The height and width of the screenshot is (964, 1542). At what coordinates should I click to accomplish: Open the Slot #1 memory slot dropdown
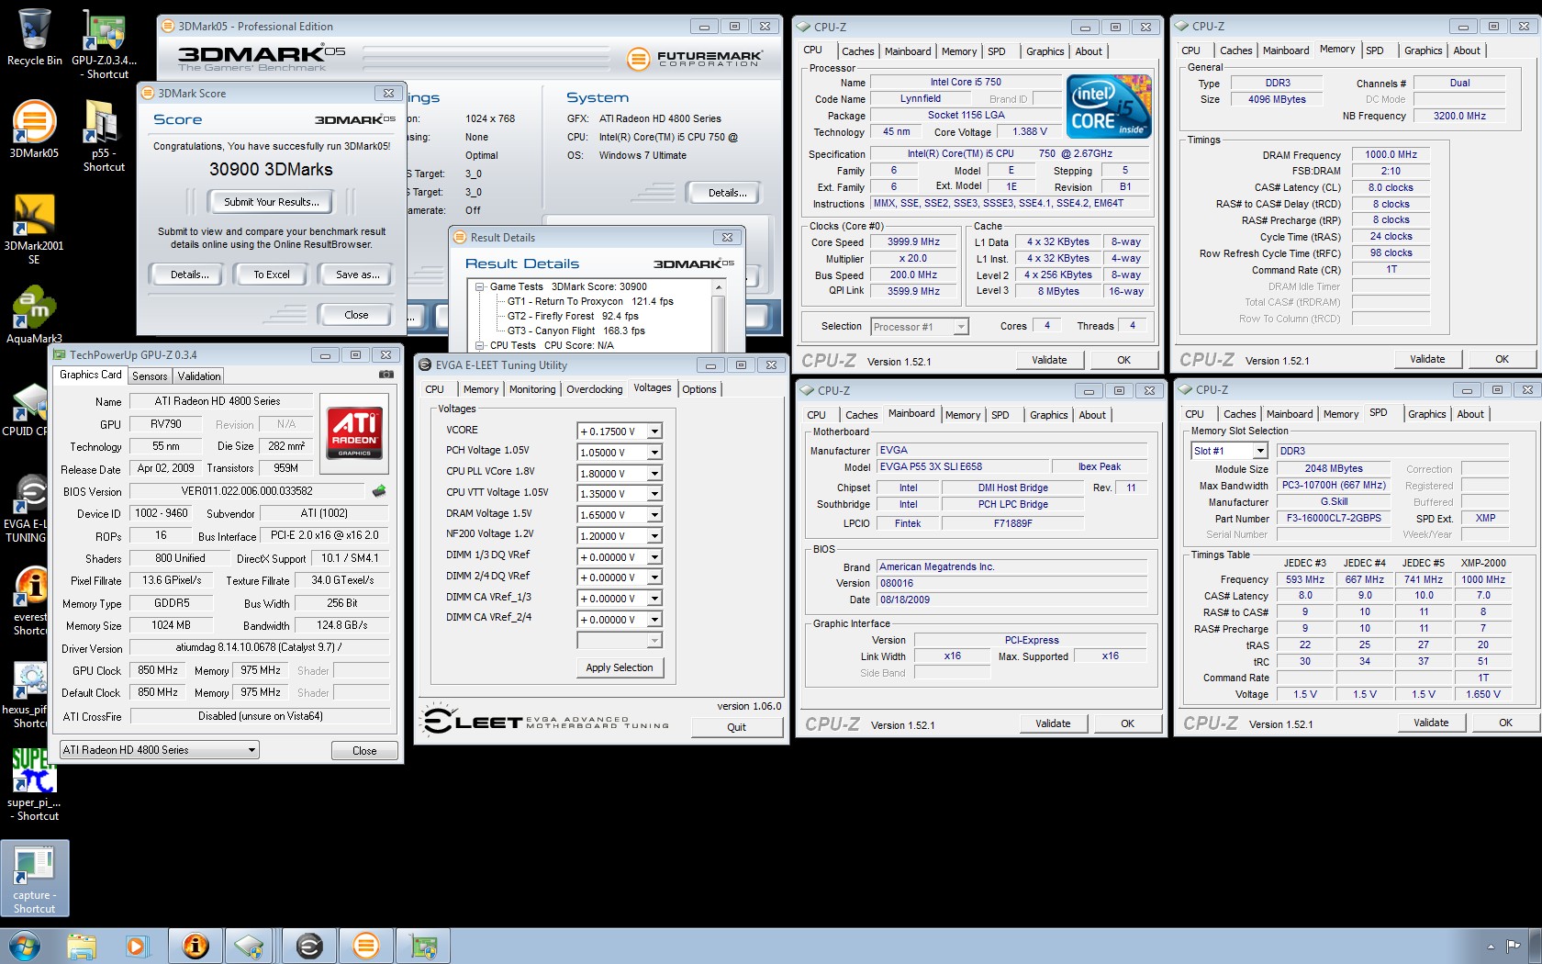coord(1260,451)
